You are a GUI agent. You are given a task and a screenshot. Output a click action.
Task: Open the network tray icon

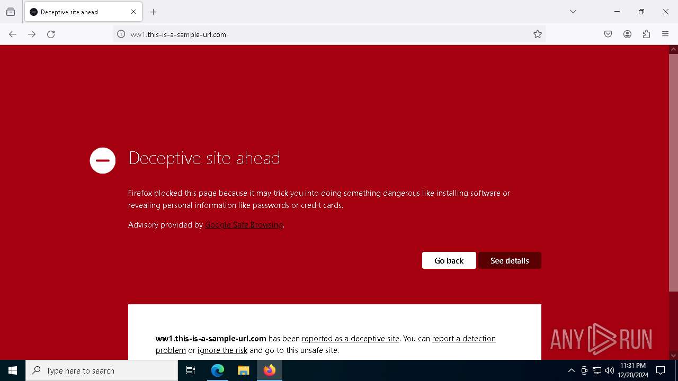tap(597, 370)
